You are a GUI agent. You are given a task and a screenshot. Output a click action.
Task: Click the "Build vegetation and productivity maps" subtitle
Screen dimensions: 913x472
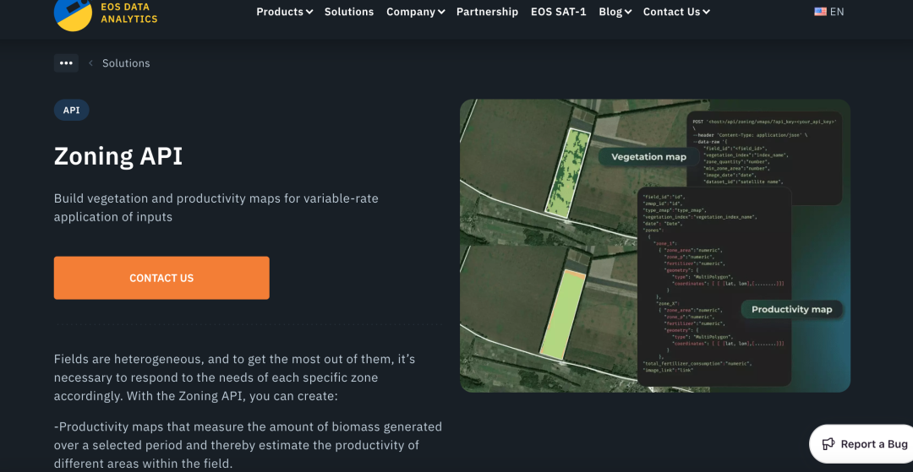(x=216, y=208)
